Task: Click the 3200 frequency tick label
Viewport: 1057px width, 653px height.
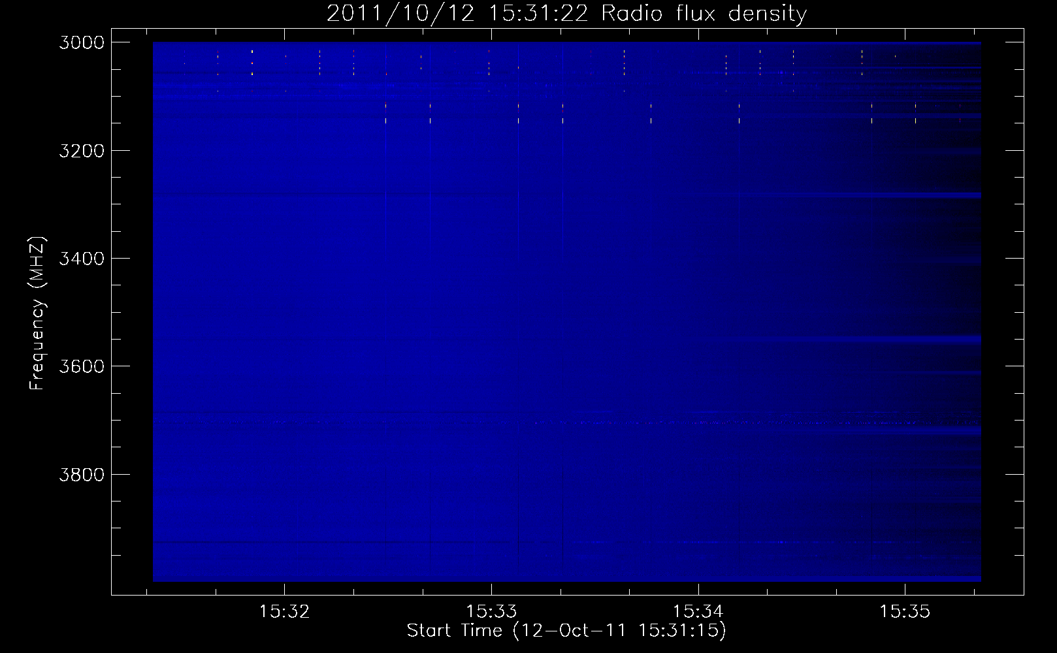Action: point(82,151)
